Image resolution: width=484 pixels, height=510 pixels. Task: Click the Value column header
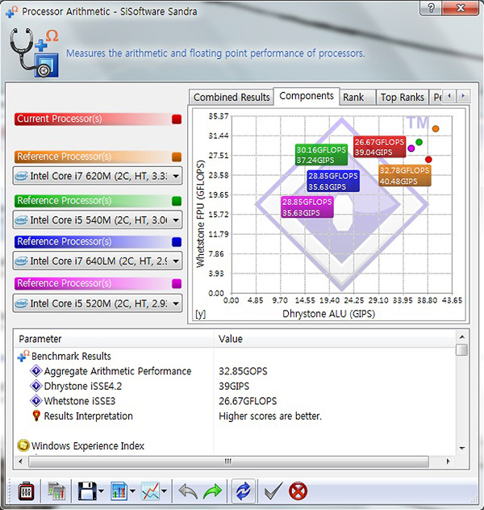click(335, 339)
